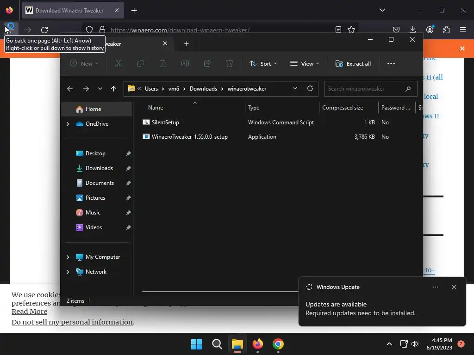This screenshot has width=474, height=355.
Task: Open a new Firefox tab
Action: click(134, 11)
